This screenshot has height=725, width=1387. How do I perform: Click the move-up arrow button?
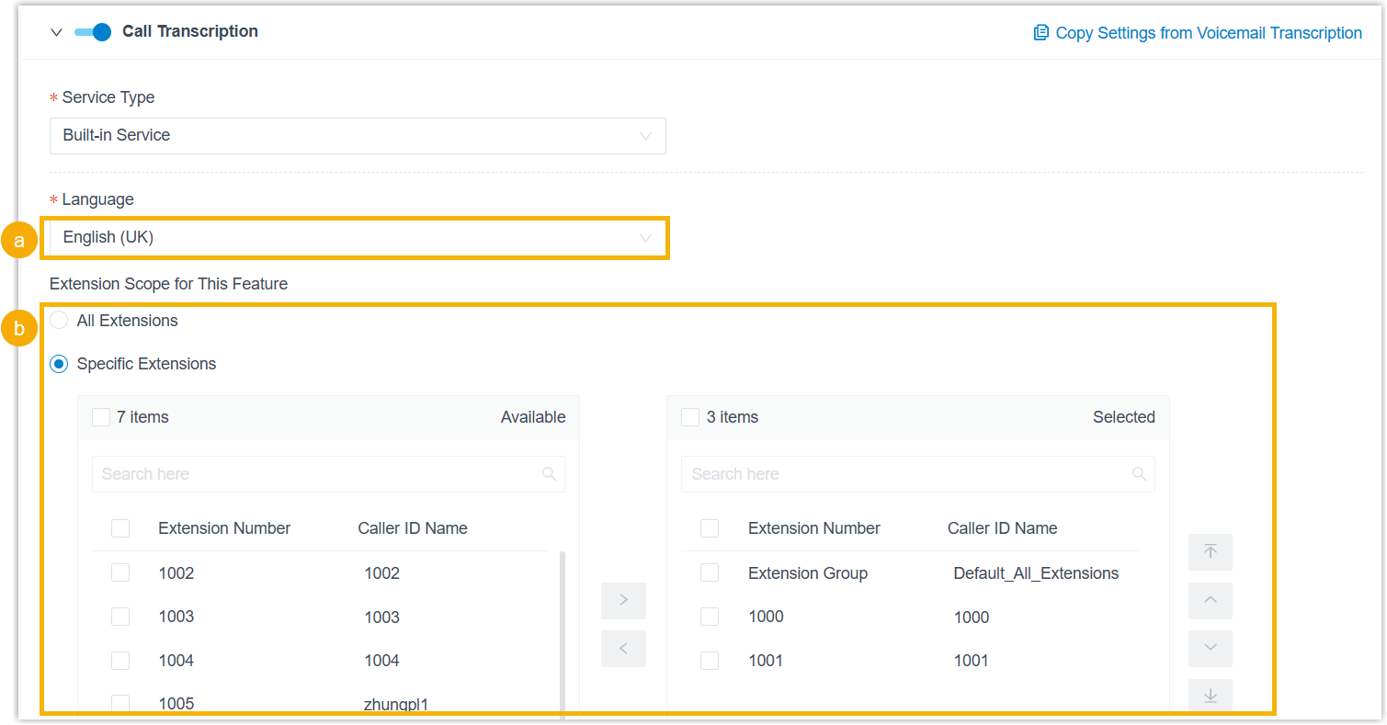(1211, 600)
